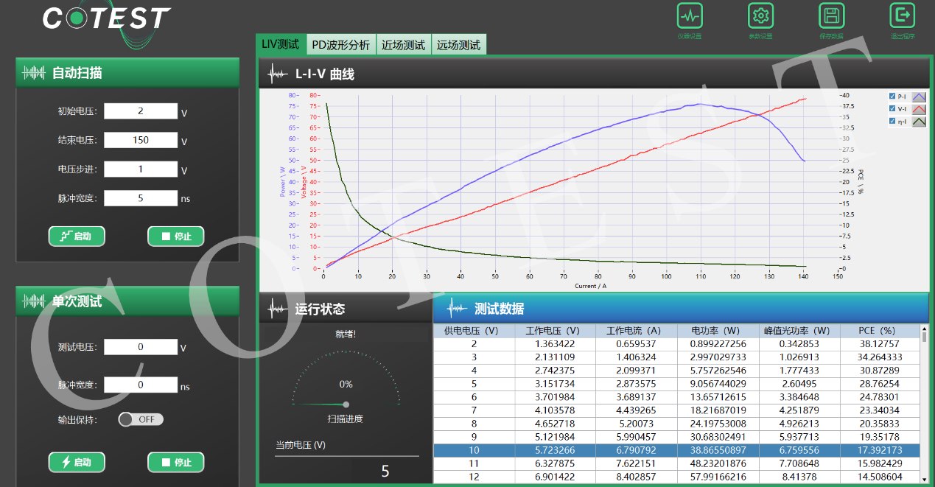935x487 pixels.
Task: Uncheck the P-I curve checkbox
Action: (892, 97)
